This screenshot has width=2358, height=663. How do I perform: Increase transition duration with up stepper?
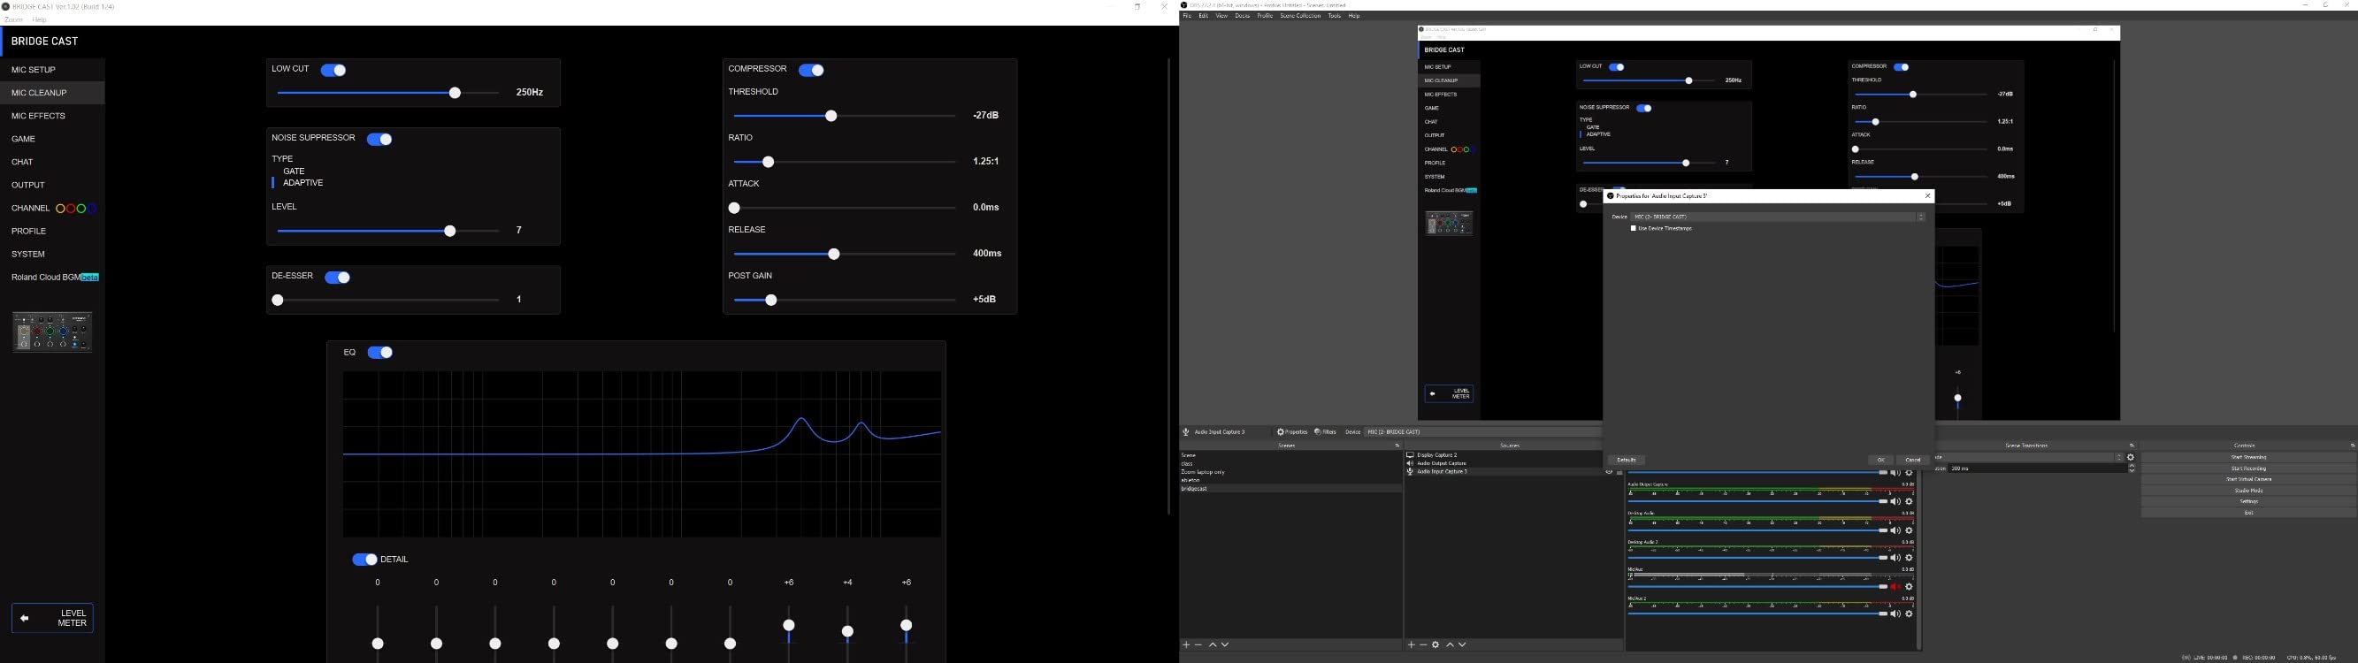2132,466
